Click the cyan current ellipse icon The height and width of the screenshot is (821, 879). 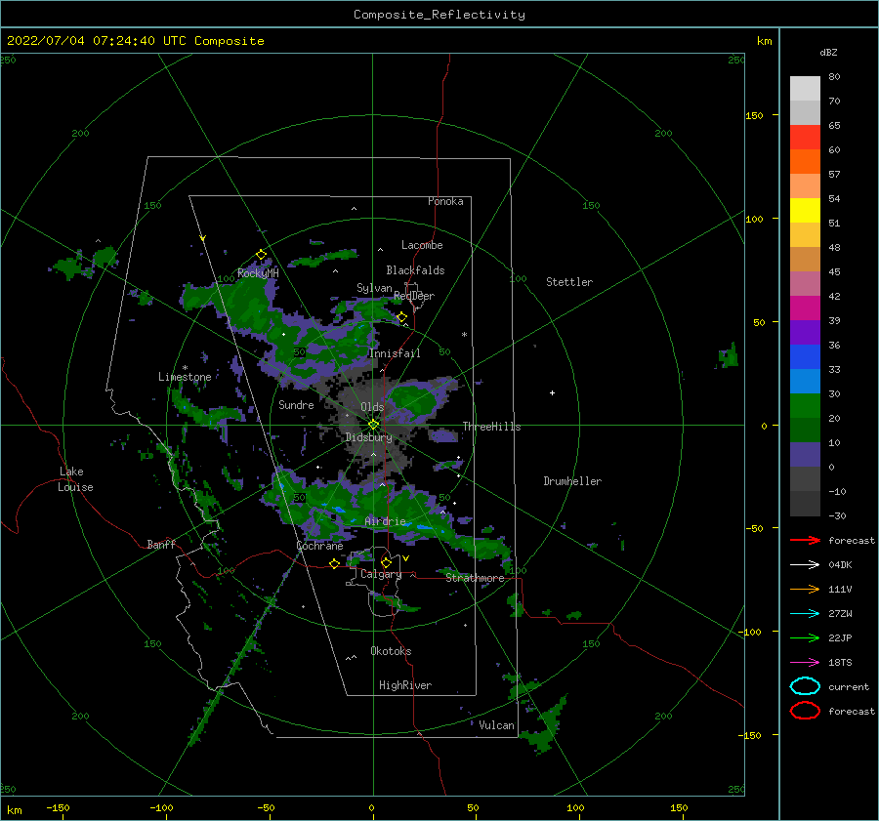(805, 686)
